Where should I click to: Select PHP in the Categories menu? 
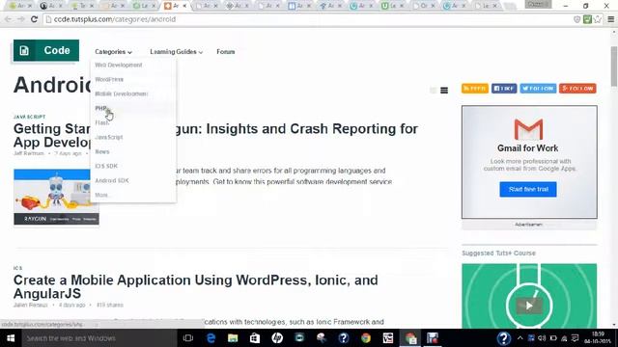pos(101,108)
